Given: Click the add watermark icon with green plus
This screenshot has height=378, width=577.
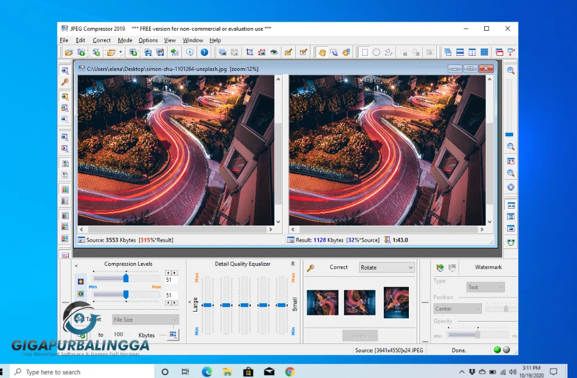Looking at the screenshot, I should coord(440,267).
